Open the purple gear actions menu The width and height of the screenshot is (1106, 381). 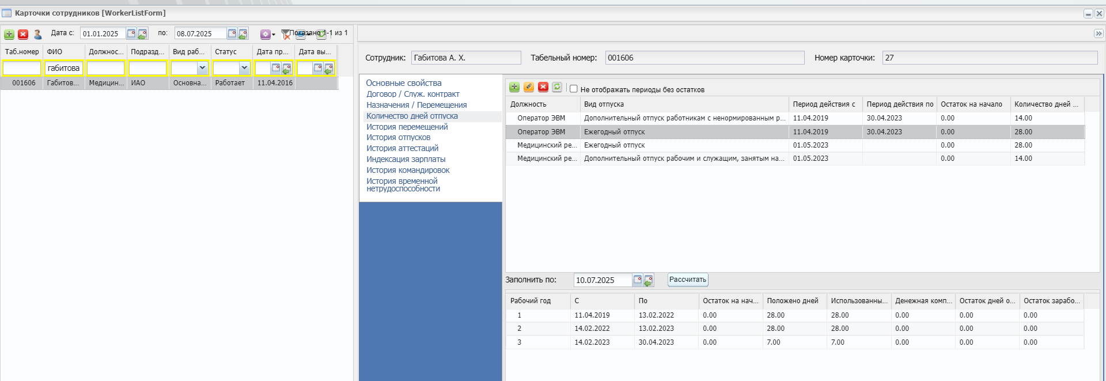coord(267,34)
